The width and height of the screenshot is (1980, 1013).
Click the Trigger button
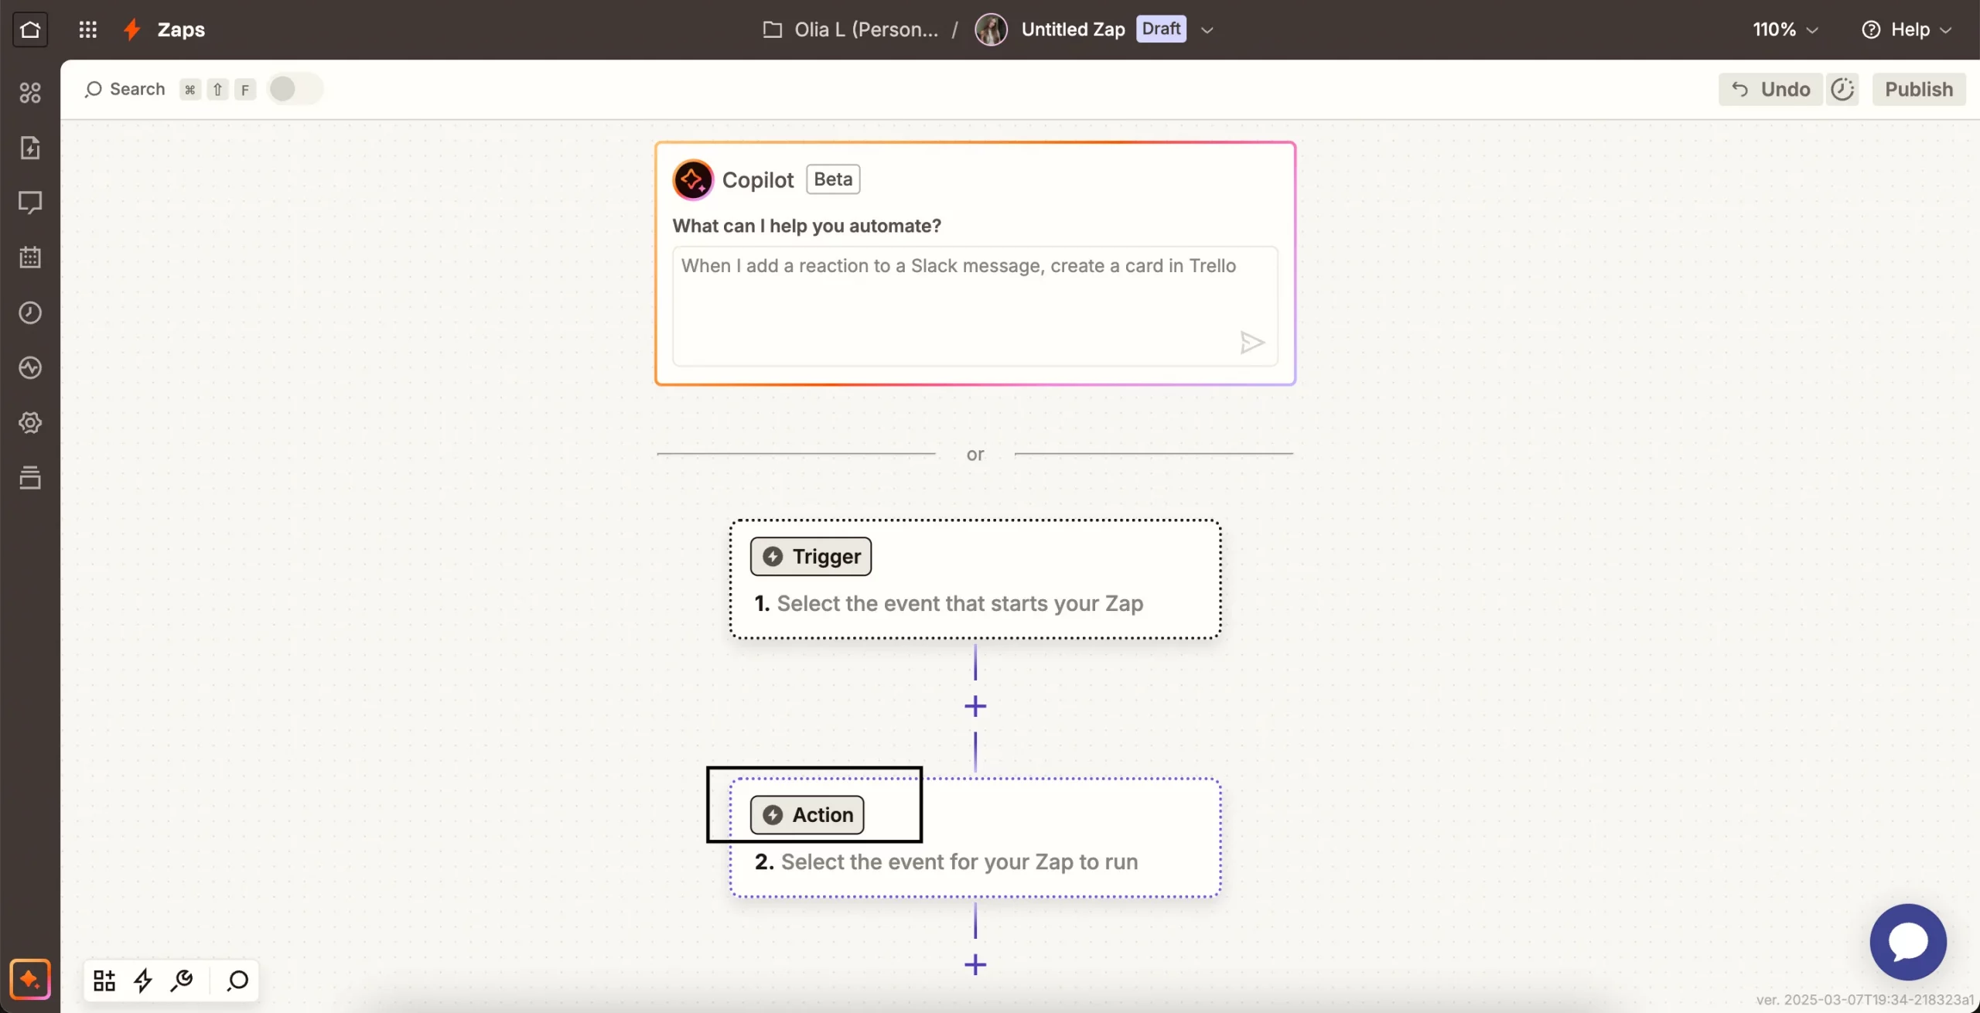pos(811,556)
